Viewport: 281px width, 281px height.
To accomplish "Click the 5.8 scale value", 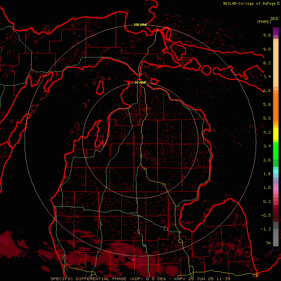I will click(x=267, y=104).
